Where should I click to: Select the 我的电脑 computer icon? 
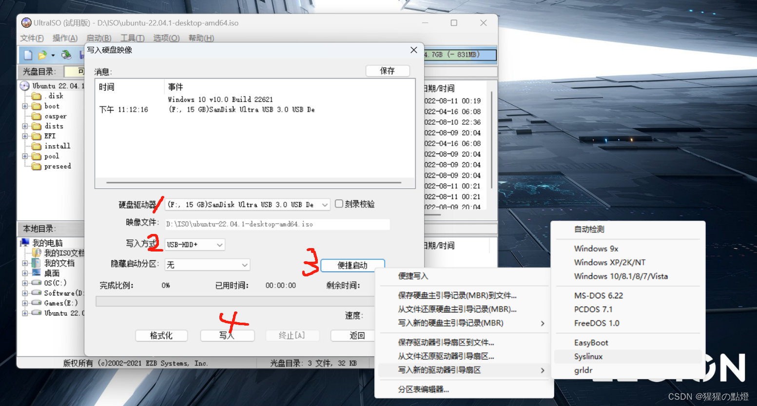point(25,243)
